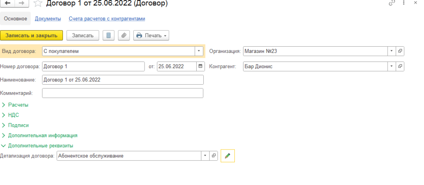Expand the НДС section

tap(10, 115)
